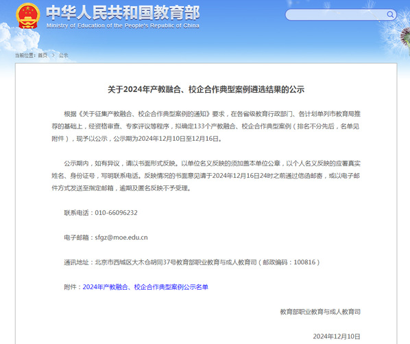Viewport: 410px width, 344px height.
Task: Click the publication date 2024年12月10日
Action: [x=337, y=336]
